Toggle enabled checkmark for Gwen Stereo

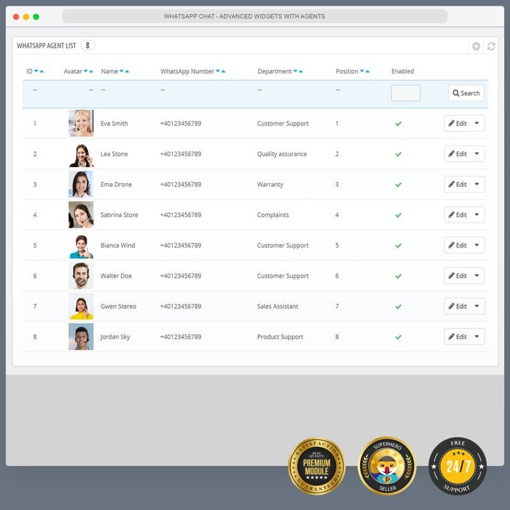point(398,307)
